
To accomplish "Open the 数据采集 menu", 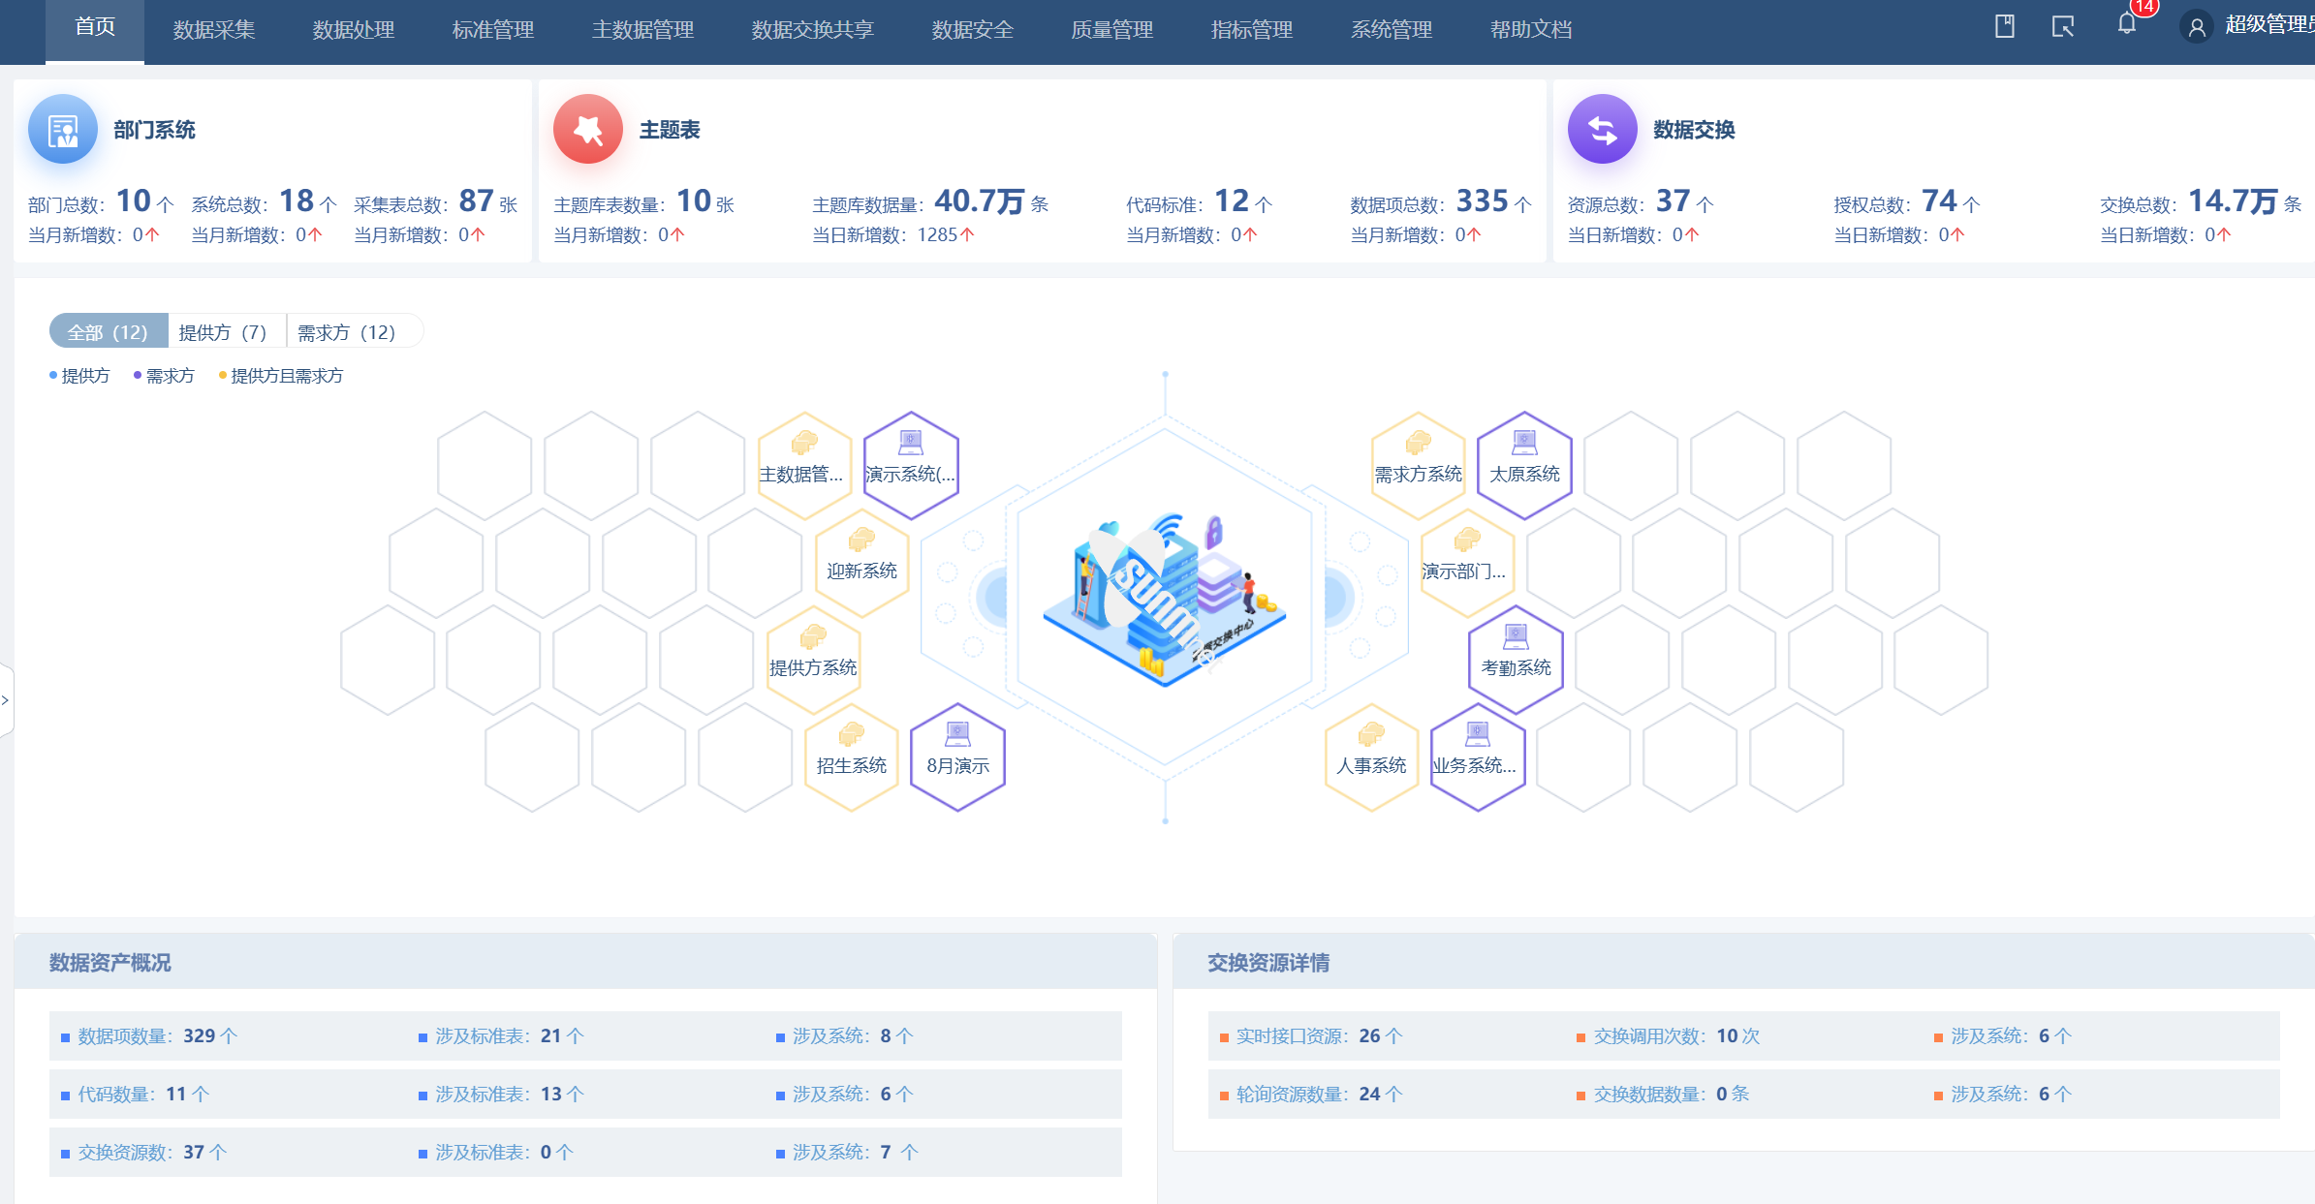I will (x=214, y=30).
